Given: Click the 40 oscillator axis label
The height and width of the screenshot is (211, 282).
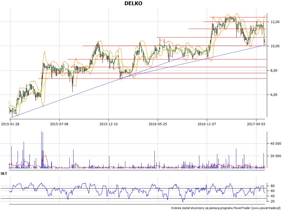Looking at the screenshot, I should click(x=272, y=196).
